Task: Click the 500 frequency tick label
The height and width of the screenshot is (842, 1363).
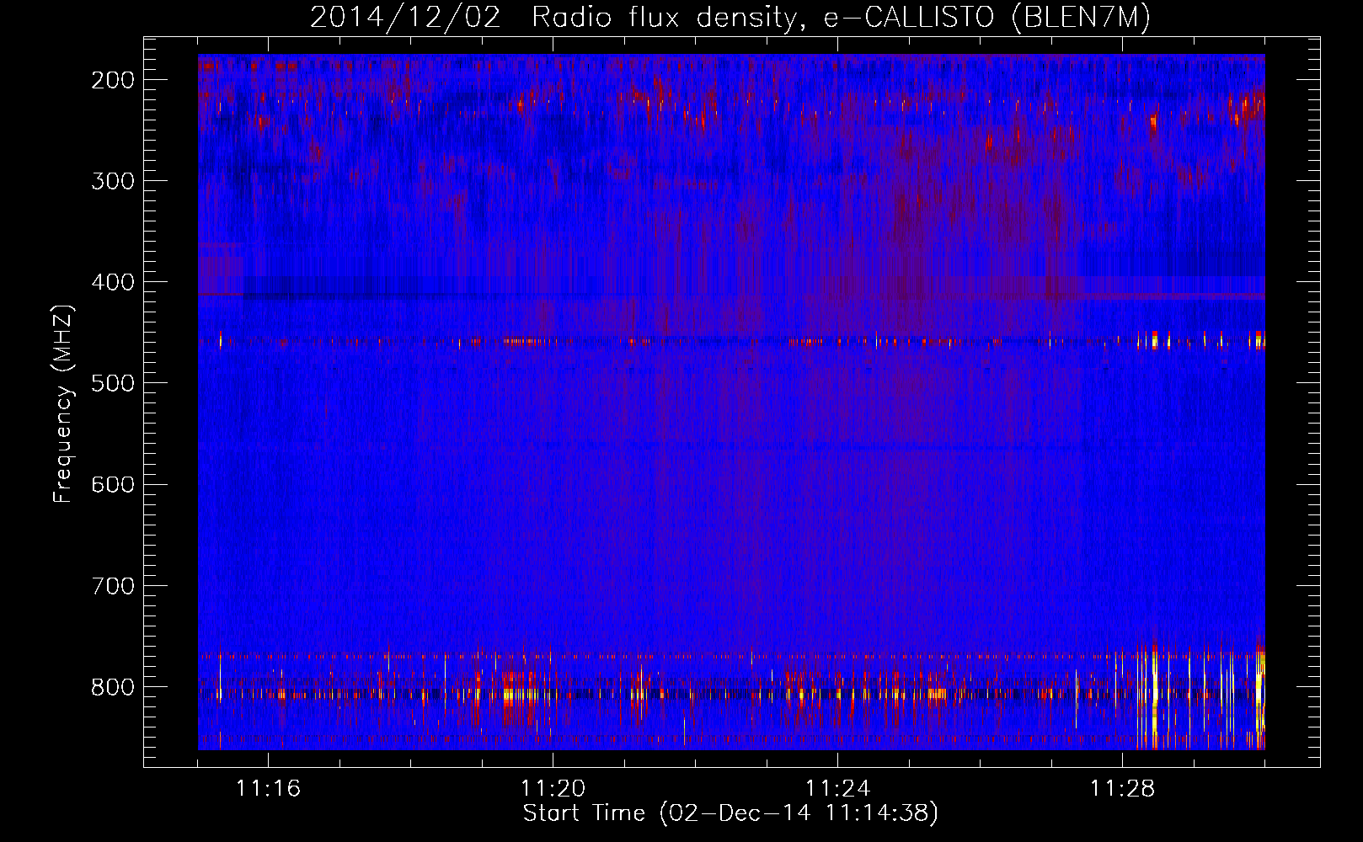Action: [112, 383]
